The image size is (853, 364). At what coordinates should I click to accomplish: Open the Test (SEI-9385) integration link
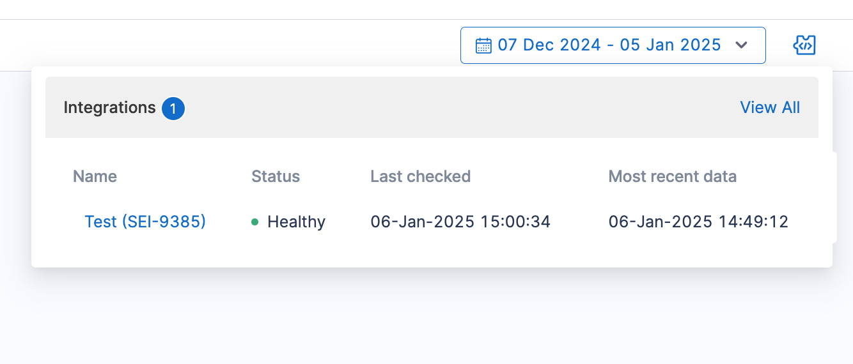[145, 222]
